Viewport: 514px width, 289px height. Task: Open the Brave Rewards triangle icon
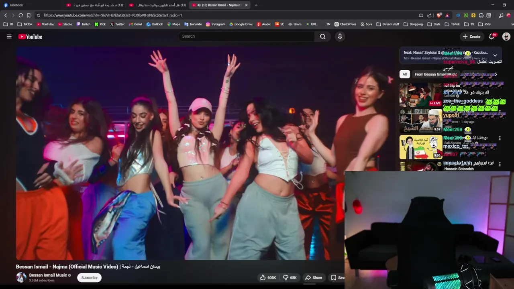tap(447, 15)
